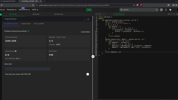178x100 pixels.
Task: Open the C++ (12) language dropdown
Action: pos(100,14)
